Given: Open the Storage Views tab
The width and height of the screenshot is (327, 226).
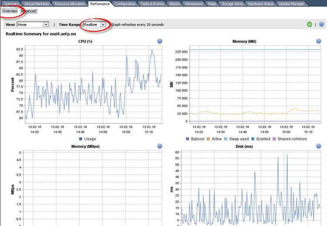Looking at the screenshot, I should 232,4.
